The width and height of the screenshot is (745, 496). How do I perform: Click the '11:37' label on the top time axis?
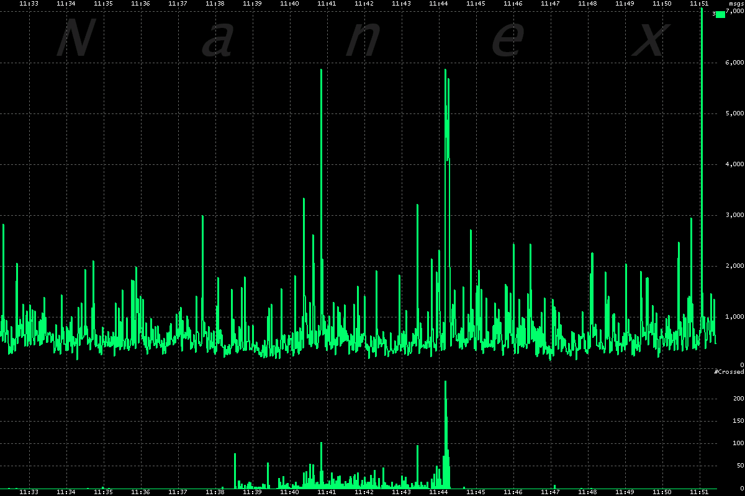coord(178,4)
